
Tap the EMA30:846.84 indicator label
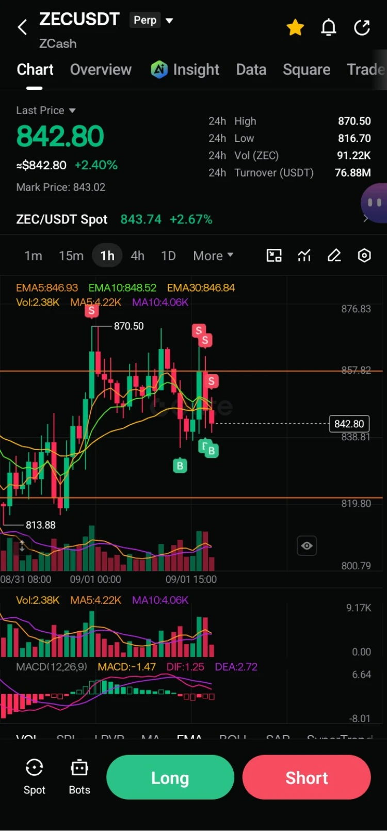click(x=201, y=288)
